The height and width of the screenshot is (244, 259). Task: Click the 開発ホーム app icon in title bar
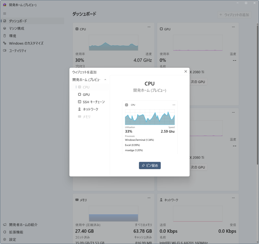(x=5, y=5)
